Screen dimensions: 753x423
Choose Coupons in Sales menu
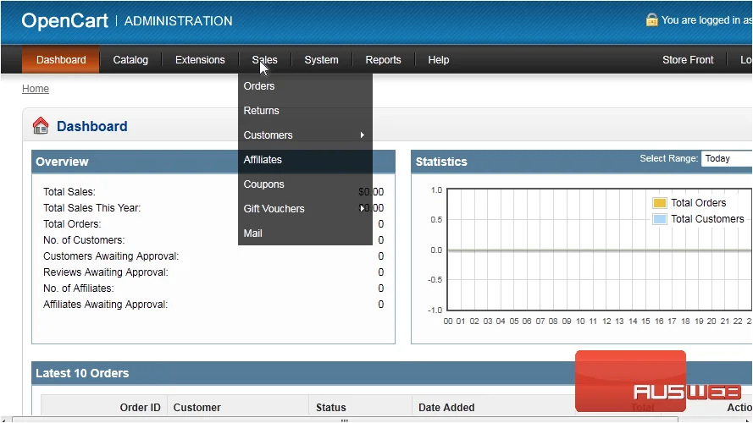coord(305,184)
